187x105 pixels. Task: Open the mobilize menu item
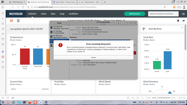pos(73,14)
